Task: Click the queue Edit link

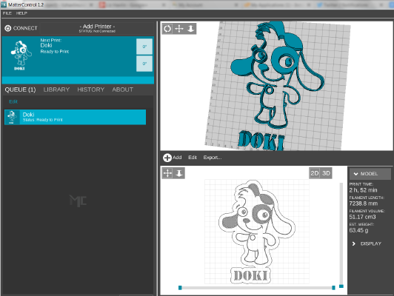Action: [x=13, y=101]
